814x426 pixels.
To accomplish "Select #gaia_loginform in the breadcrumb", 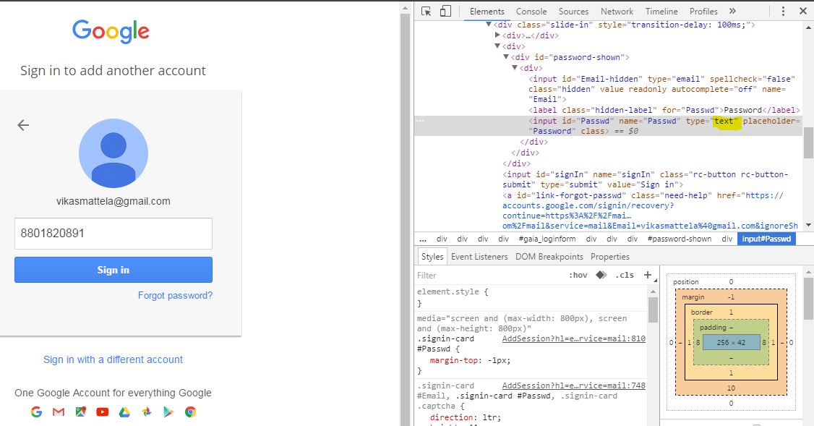I will 547,239.
